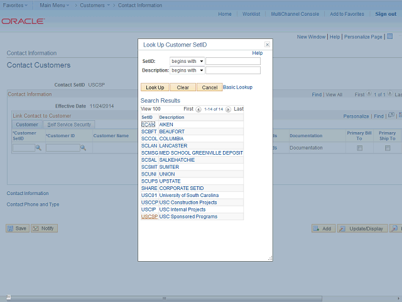Click the grid popup icon beside Find

(x=391, y=115)
